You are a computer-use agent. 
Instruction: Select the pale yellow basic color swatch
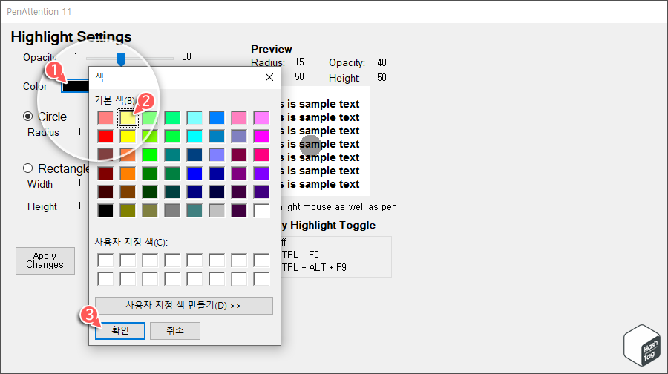(x=128, y=117)
